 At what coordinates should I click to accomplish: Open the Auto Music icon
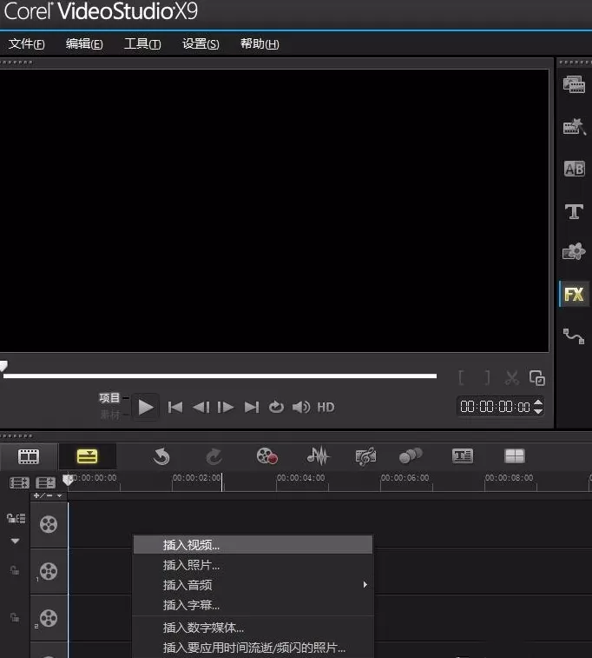coord(365,456)
